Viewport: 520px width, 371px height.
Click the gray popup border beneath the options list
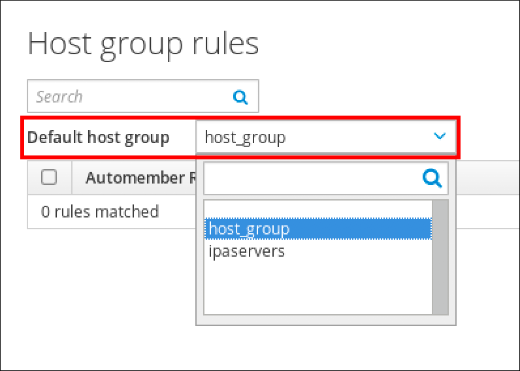point(325,320)
